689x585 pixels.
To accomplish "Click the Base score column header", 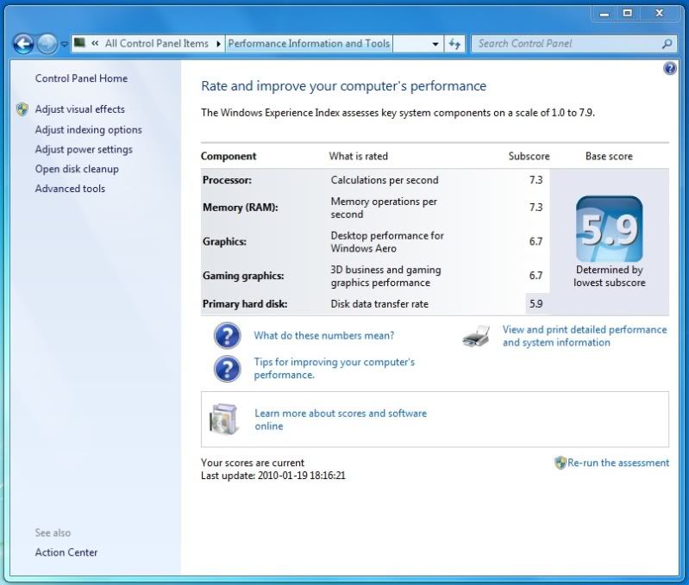I will 609,156.
